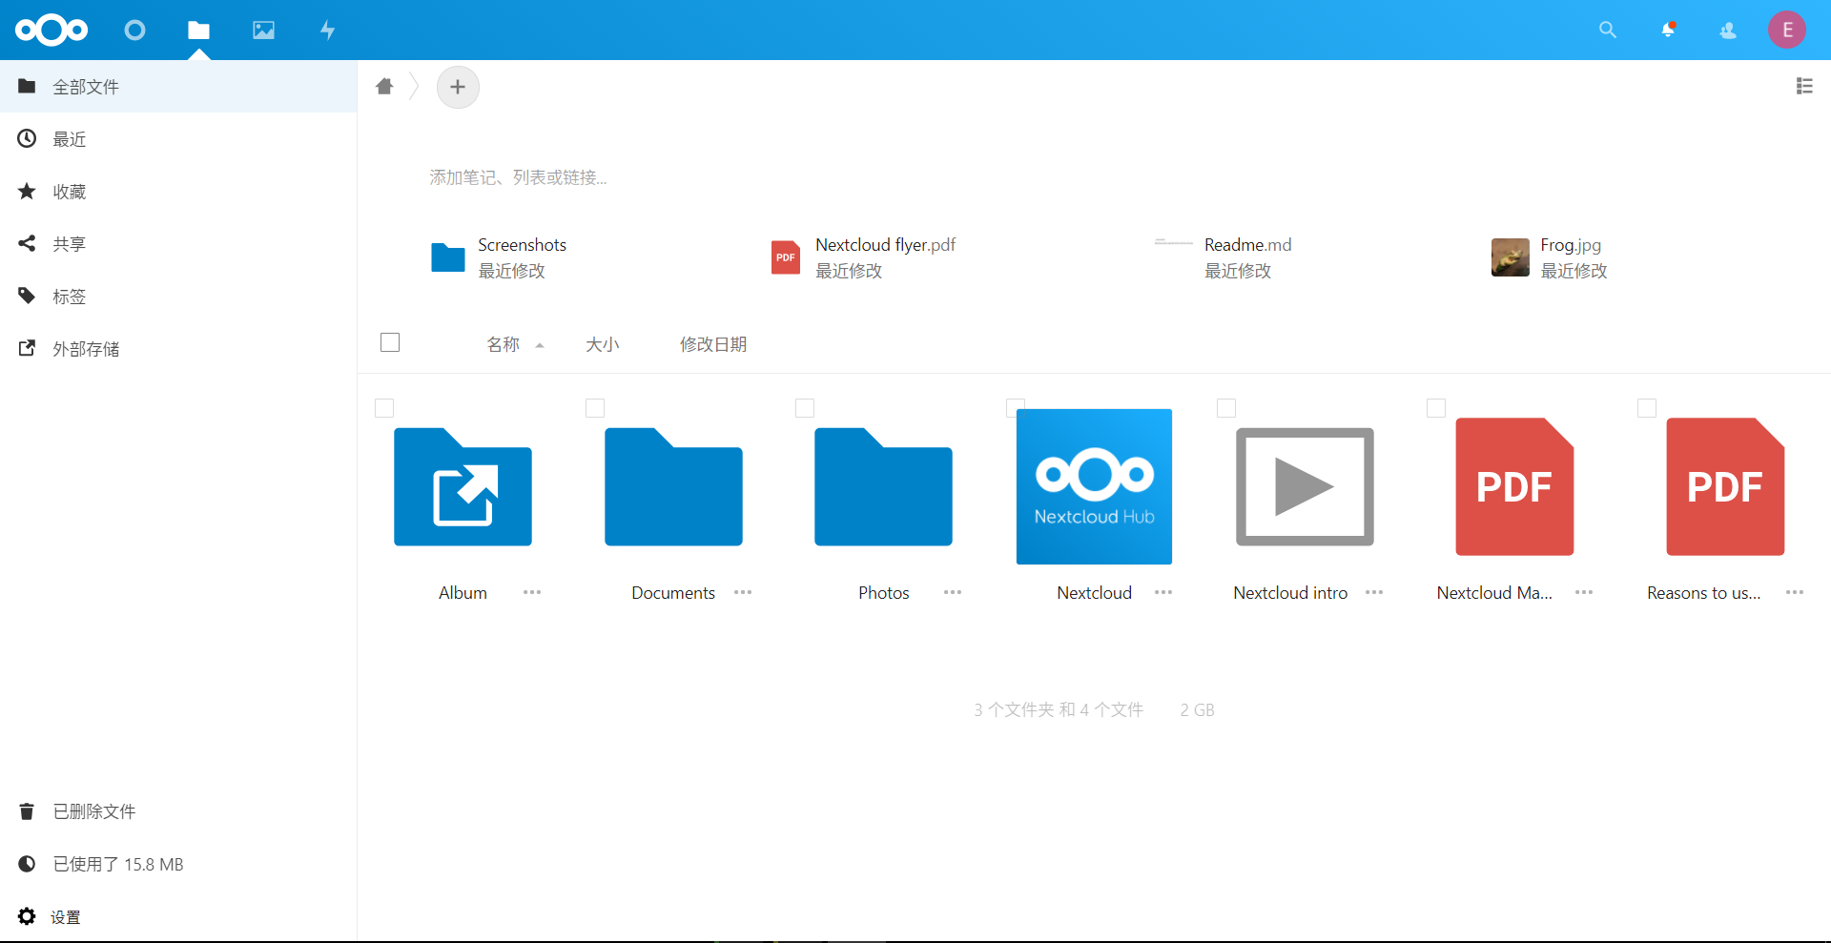Go to home folder breadcrumb icon
1831x943 pixels.
click(x=384, y=87)
